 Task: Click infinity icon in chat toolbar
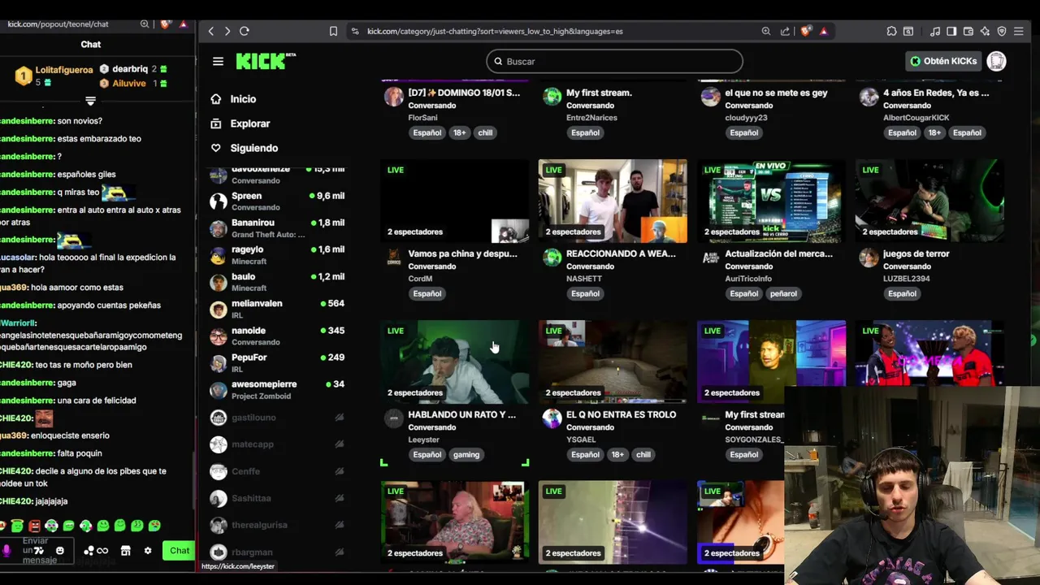tap(102, 550)
